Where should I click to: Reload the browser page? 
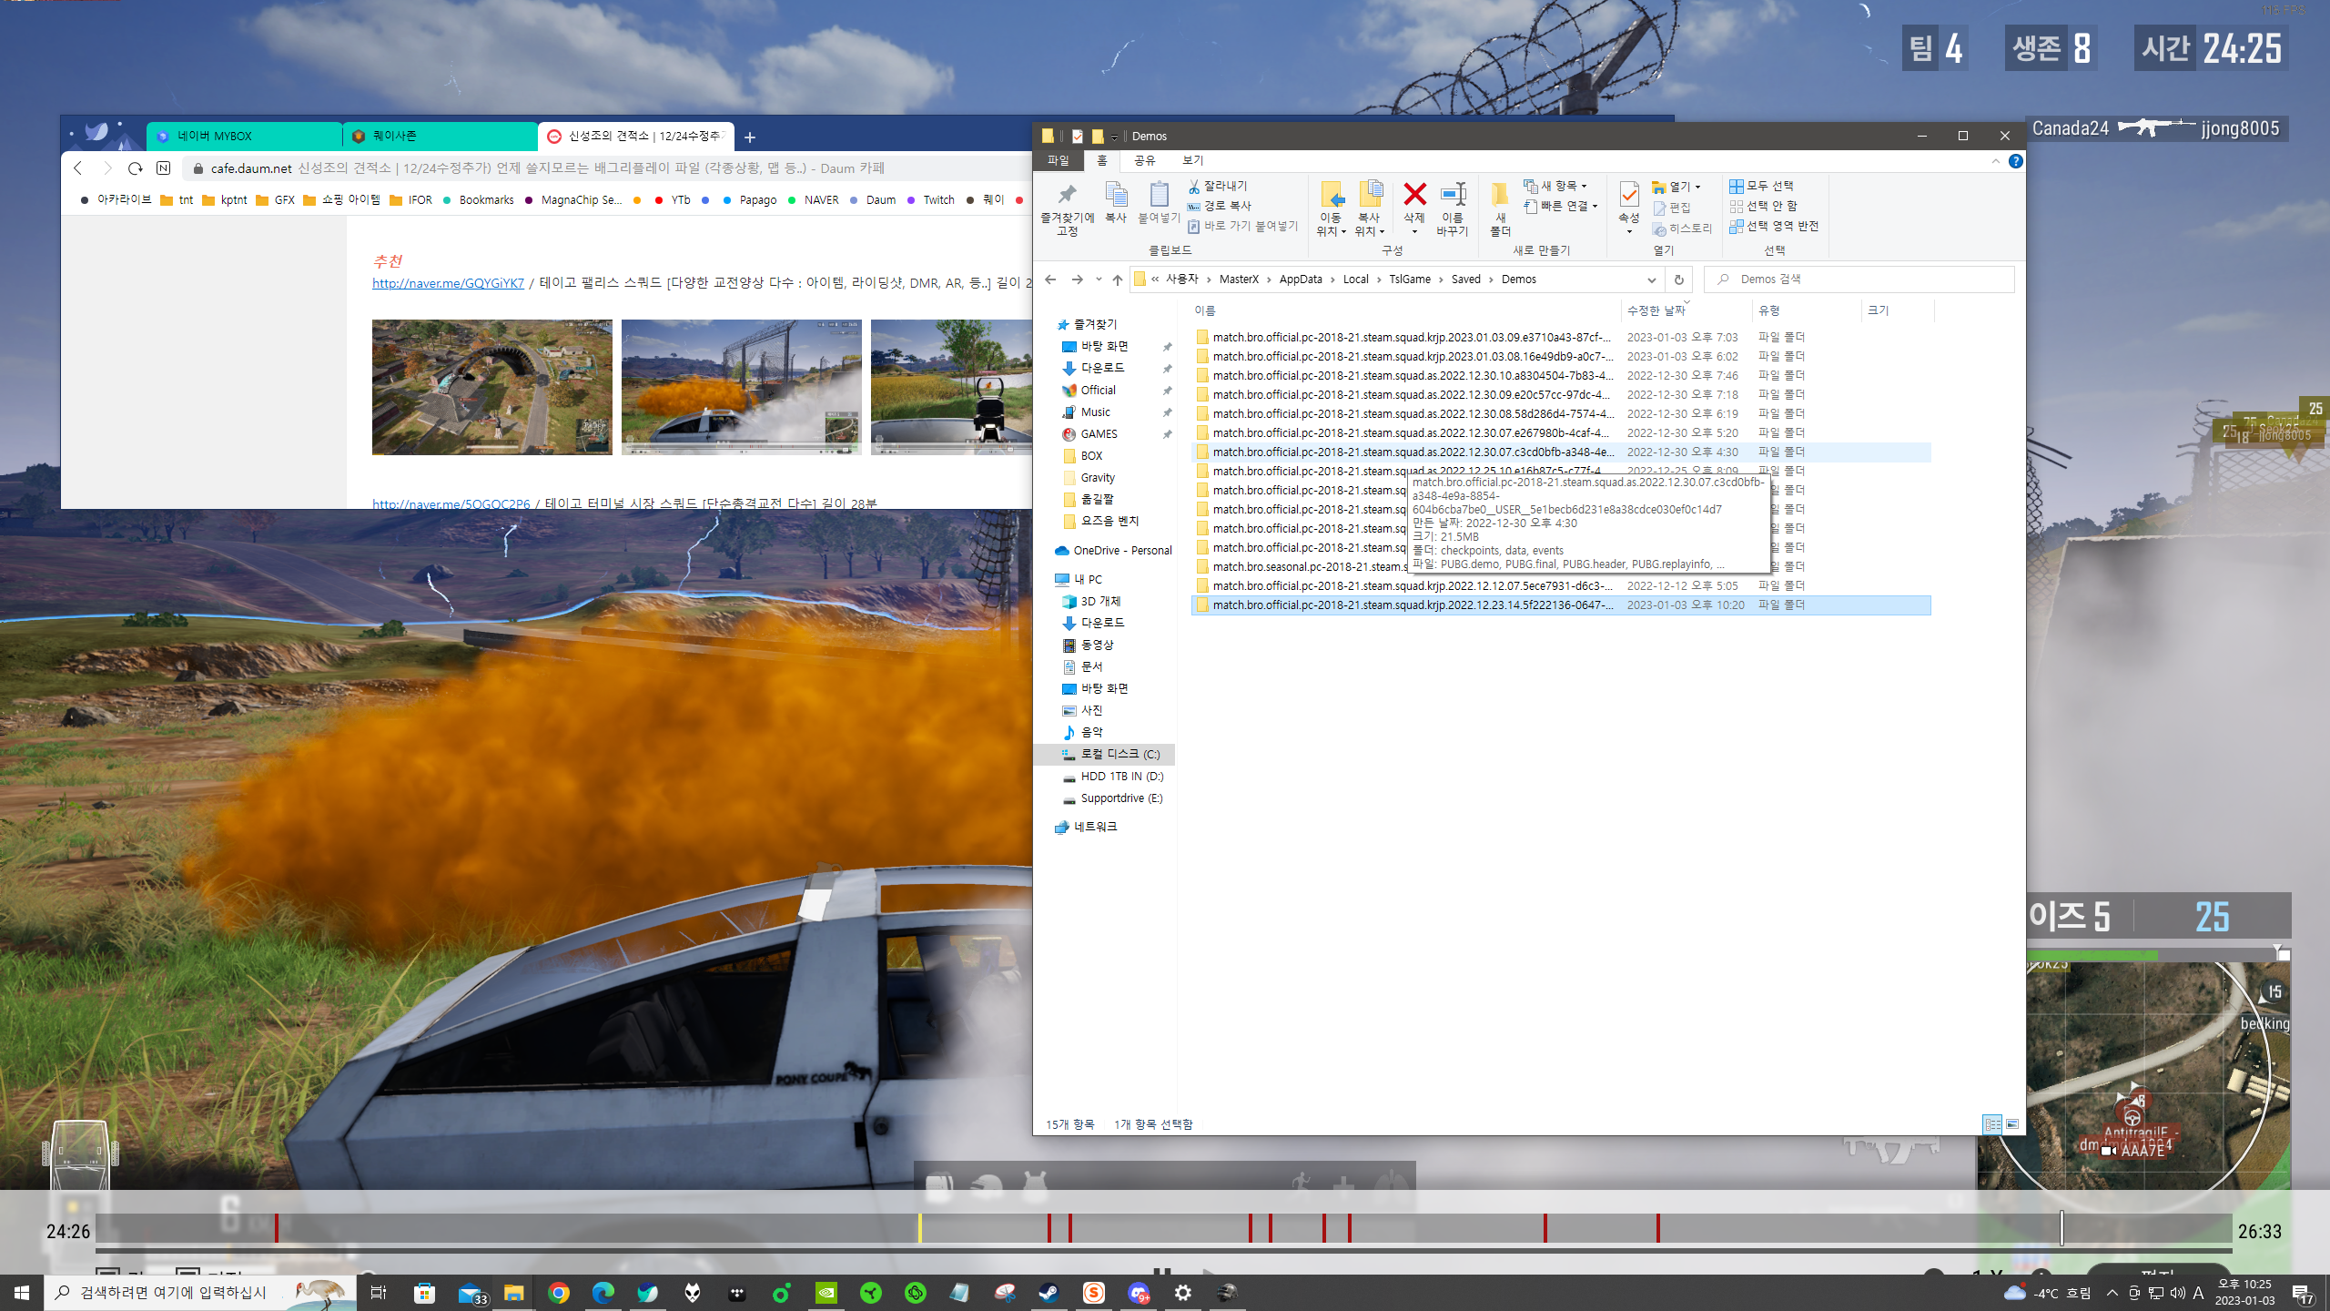[136, 168]
